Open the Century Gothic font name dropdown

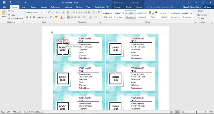coord(39,13)
